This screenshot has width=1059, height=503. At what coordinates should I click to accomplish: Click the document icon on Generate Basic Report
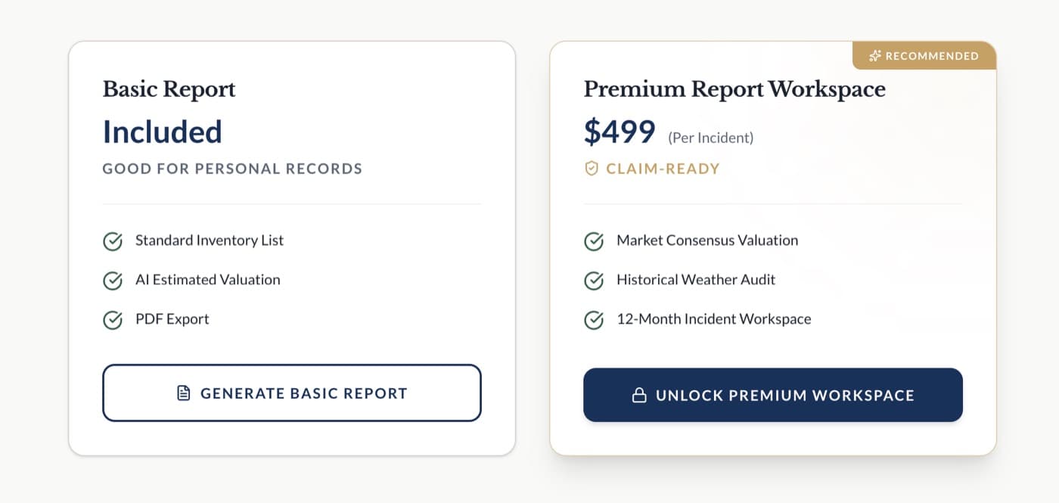[183, 393]
